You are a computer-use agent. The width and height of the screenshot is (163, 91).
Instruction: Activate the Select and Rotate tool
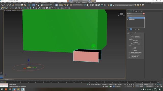[x=36, y=5]
